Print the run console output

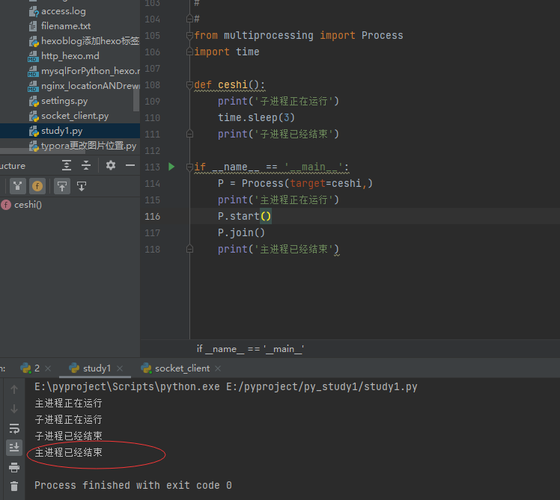[x=14, y=467]
